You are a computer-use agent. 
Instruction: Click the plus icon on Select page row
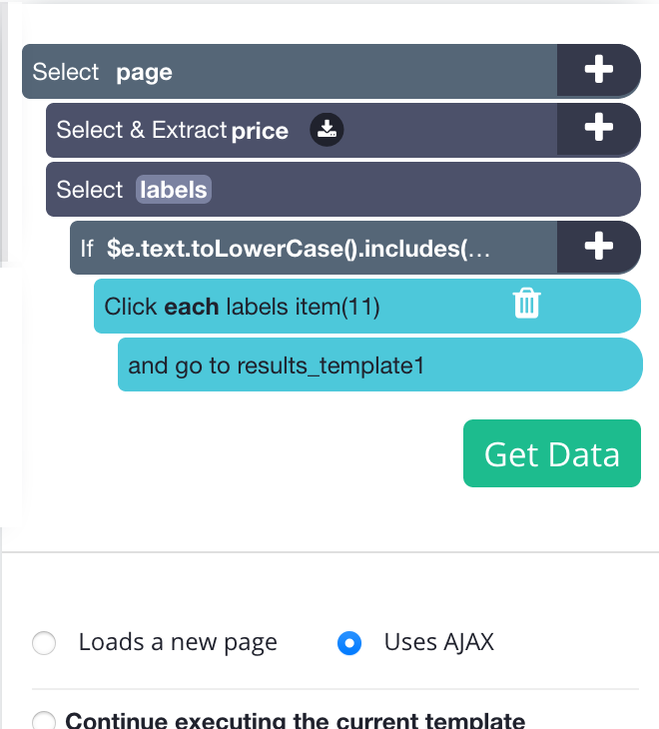pos(598,70)
